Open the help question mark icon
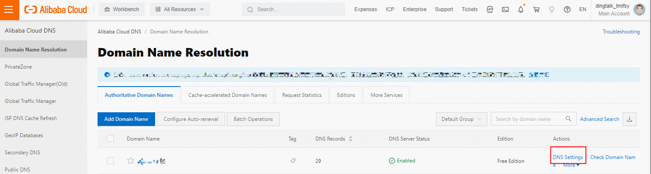Screen dimensions: 651x174 click(x=567, y=9)
